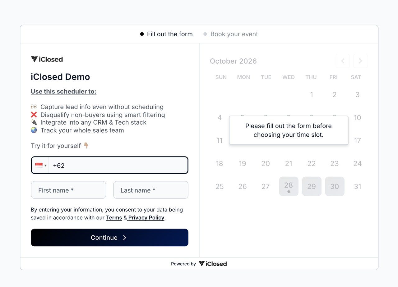Click the Indonesia flag icon
Viewport: 398px width, 287px height.
pyautogui.click(x=39, y=165)
